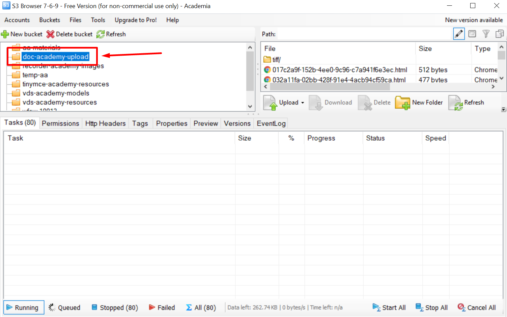Click Start All tasks

pyautogui.click(x=389, y=308)
